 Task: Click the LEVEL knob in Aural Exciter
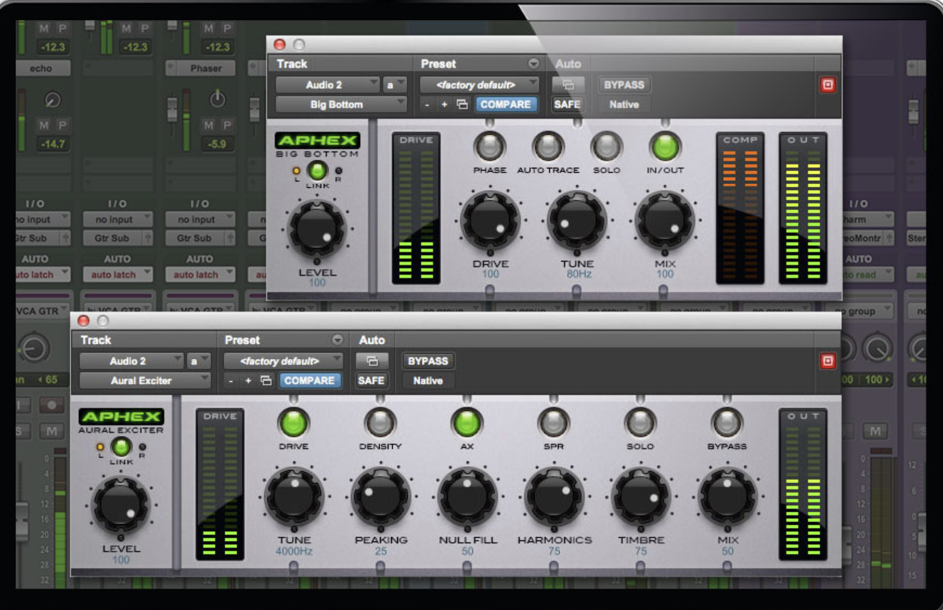point(121,505)
